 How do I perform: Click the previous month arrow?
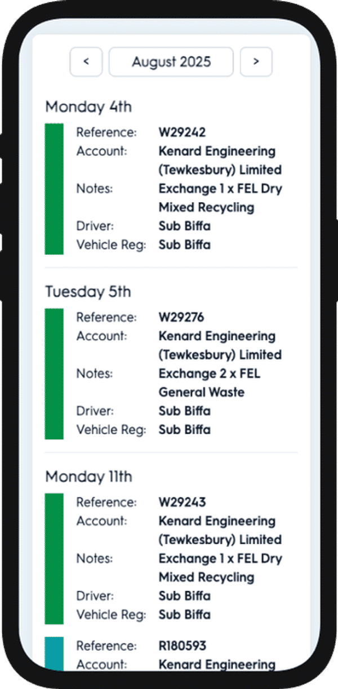tap(86, 62)
